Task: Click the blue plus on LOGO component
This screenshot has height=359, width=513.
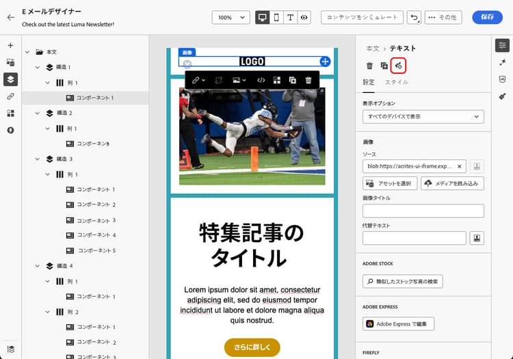Action: pyautogui.click(x=325, y=62)
